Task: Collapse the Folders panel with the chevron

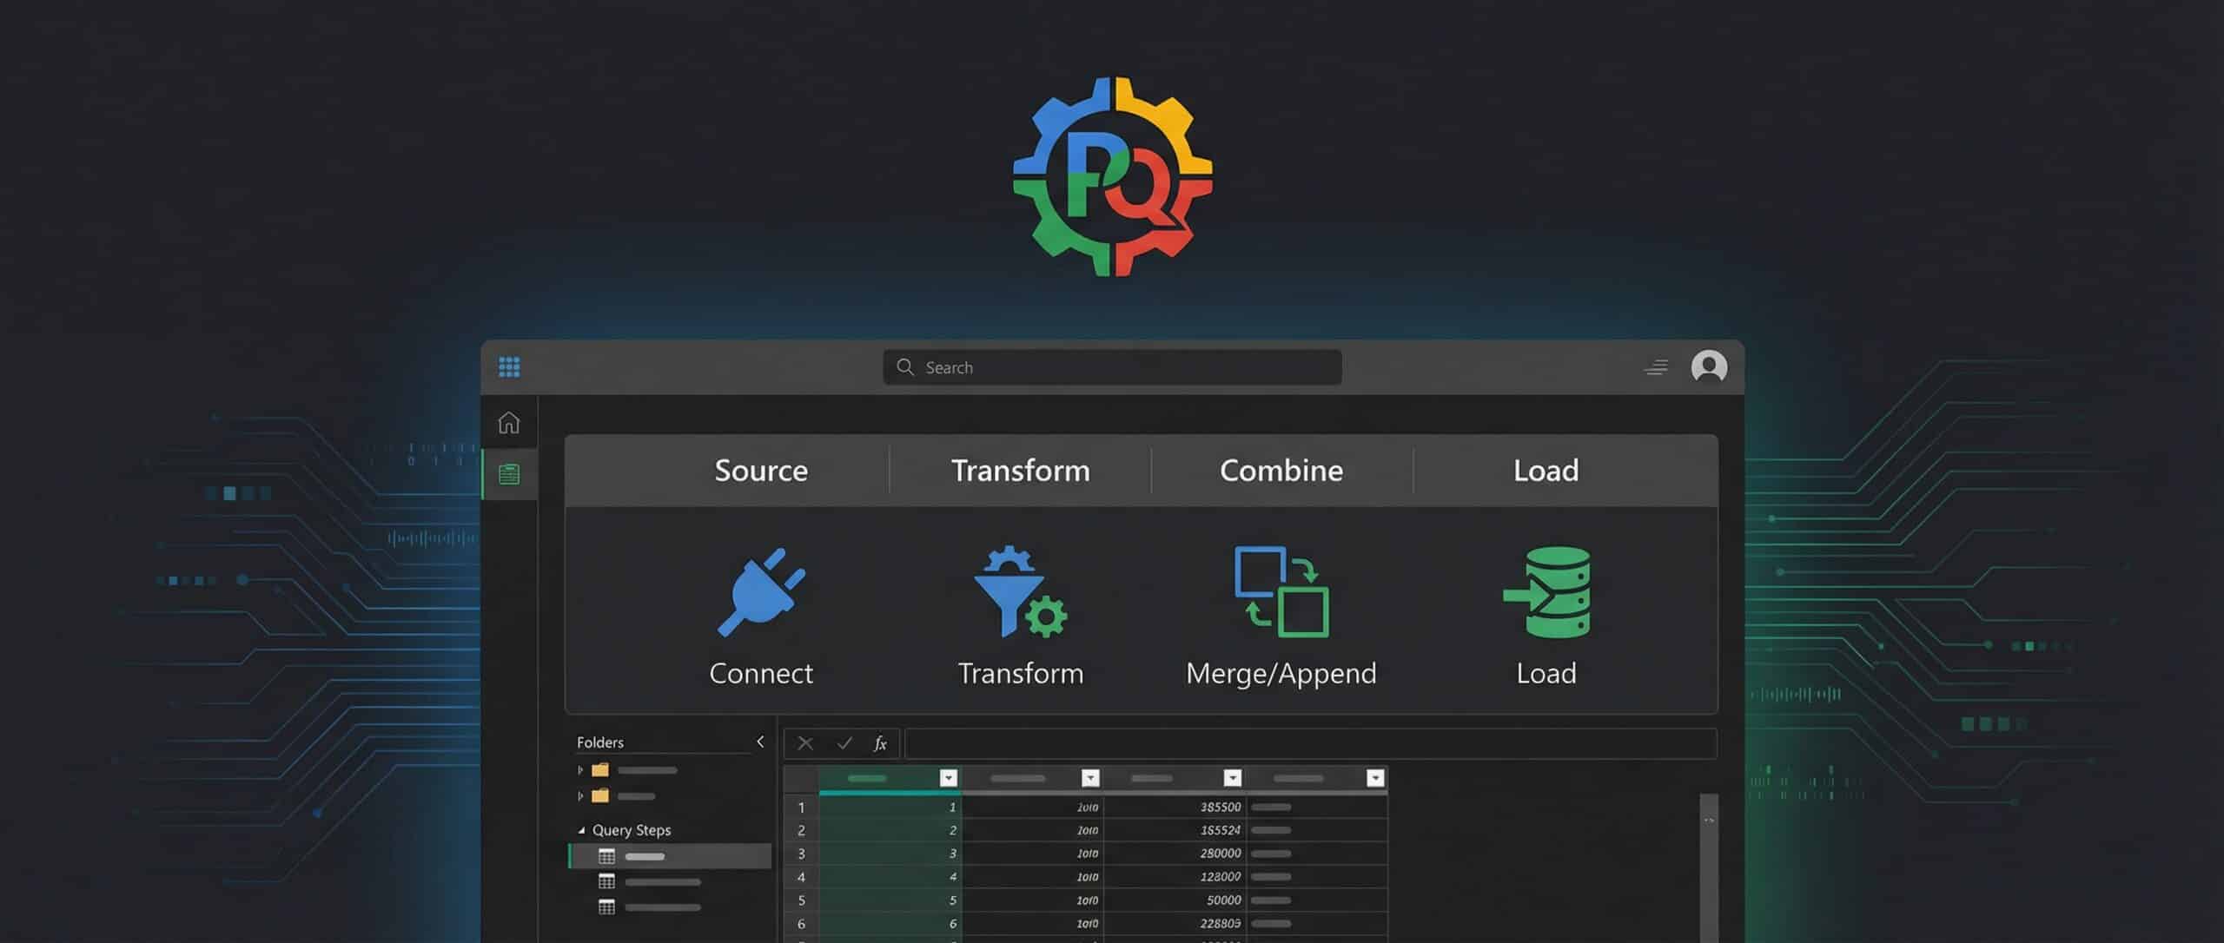Action: 760,742
